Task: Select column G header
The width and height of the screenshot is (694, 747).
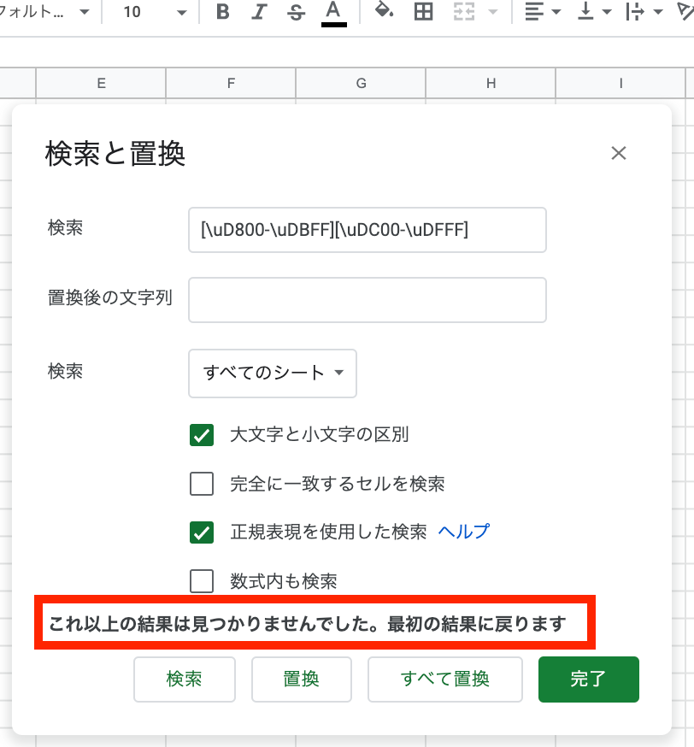Action: tap(361, 83)
